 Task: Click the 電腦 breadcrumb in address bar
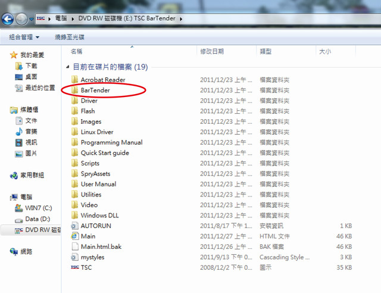[61, 18]
